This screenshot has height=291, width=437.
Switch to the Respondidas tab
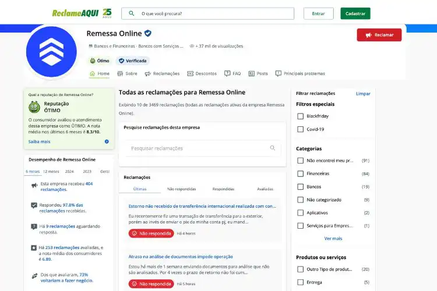[x=223, y=189]
